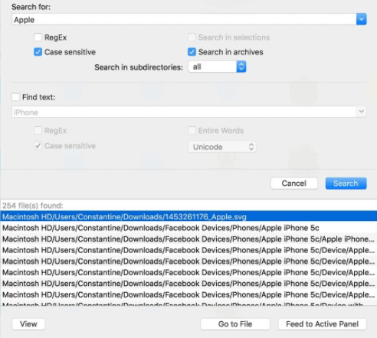Screen dimensions: 377x338
Task: Open the Search for history dropdown arrow
Action: coord(362,19)
